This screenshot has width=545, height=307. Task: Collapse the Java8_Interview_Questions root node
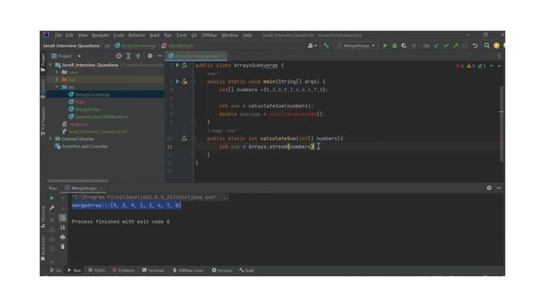pyautogui.click(x=51, y=65)
